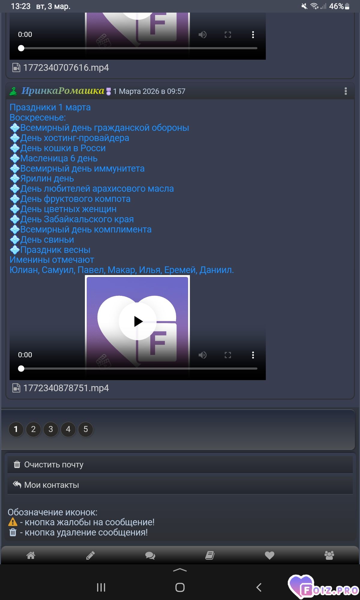Tap the heart icon in bottom bar
Screen dimensions: 360x600
point(269,555)
